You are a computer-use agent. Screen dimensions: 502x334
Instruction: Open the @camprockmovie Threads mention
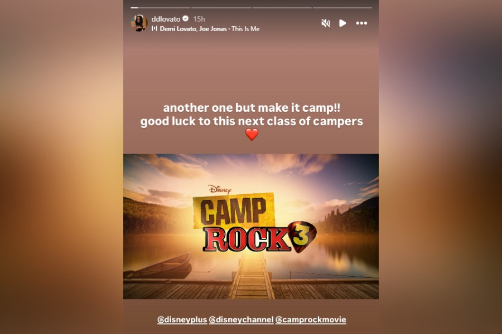(x=311, y=320)
